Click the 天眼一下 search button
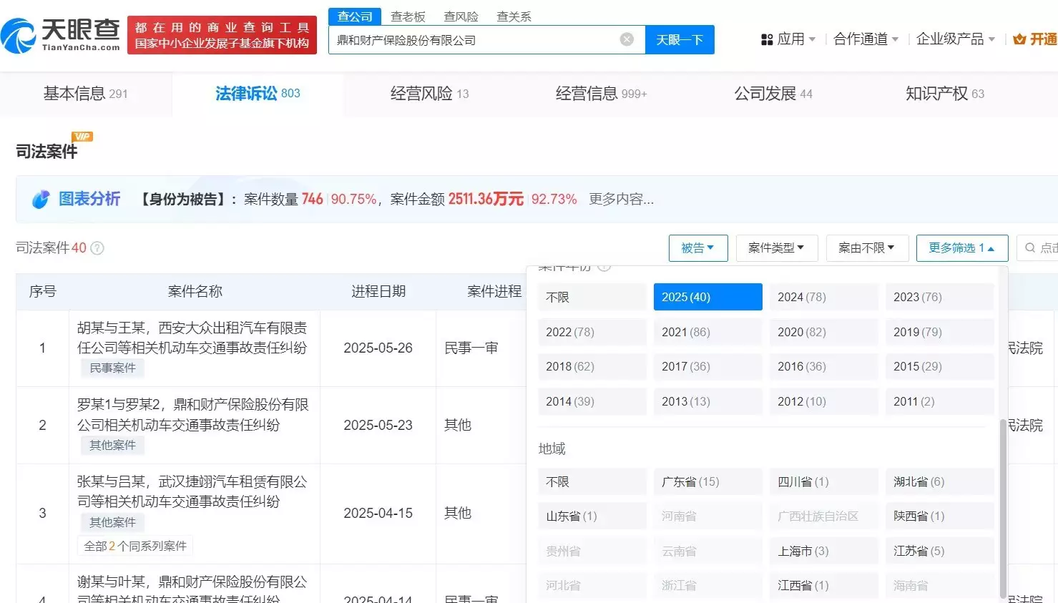This screenshot has height=603, width=1058. (680, 39)
